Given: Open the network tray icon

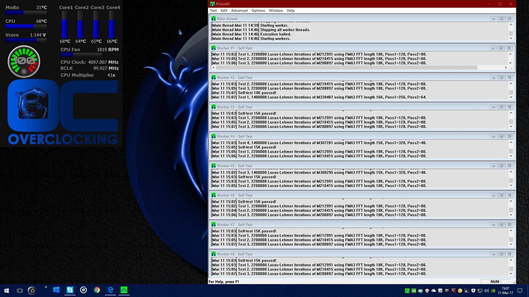Looking at the screenshot, I should [x=480, y=291].
